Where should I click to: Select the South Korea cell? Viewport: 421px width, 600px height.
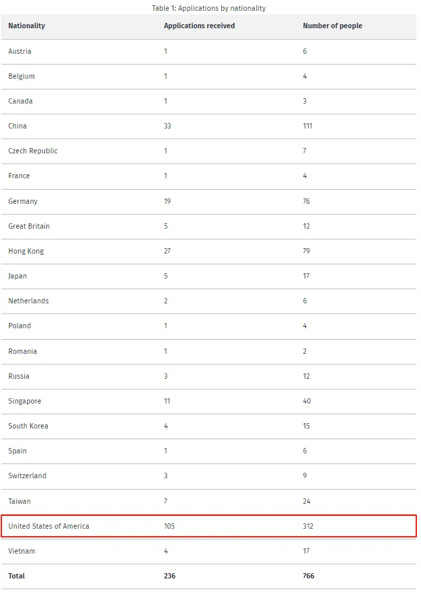click(28, 426)
